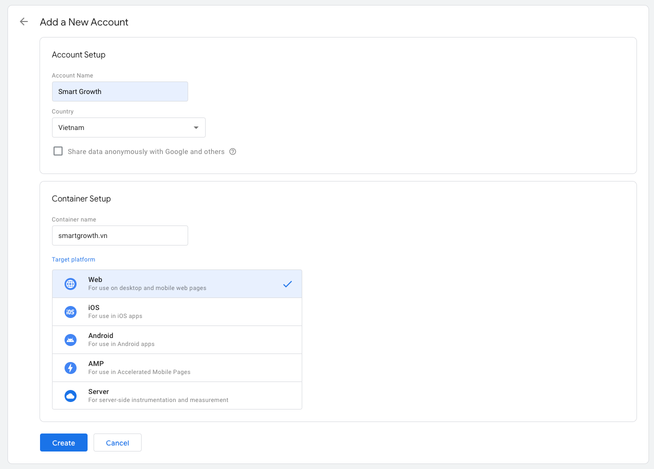Open help icon next to share data
Image resolution: width=654 pixels, height=469 pixels.
[233, 151]
